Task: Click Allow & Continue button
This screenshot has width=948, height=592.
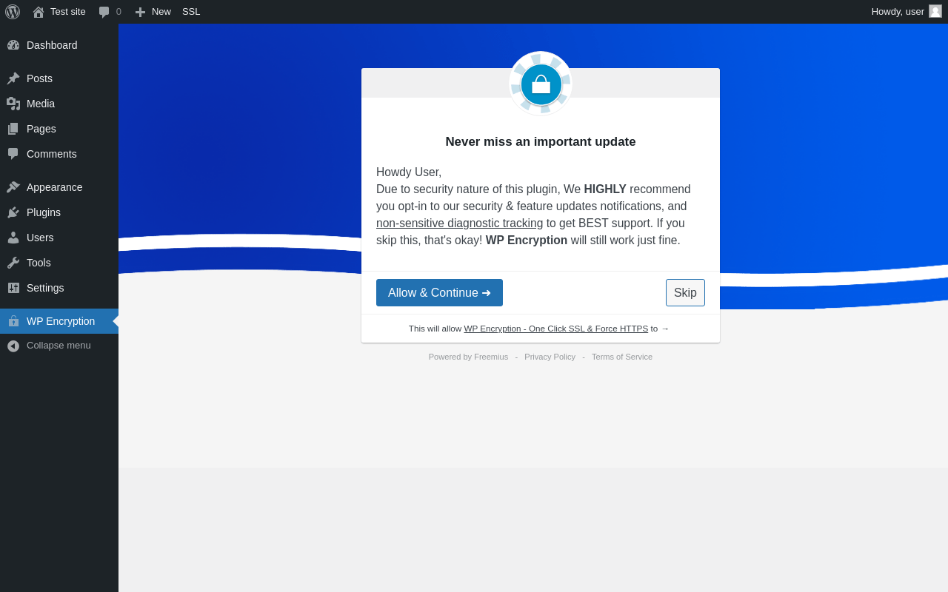Action: (x=439, y=292)
